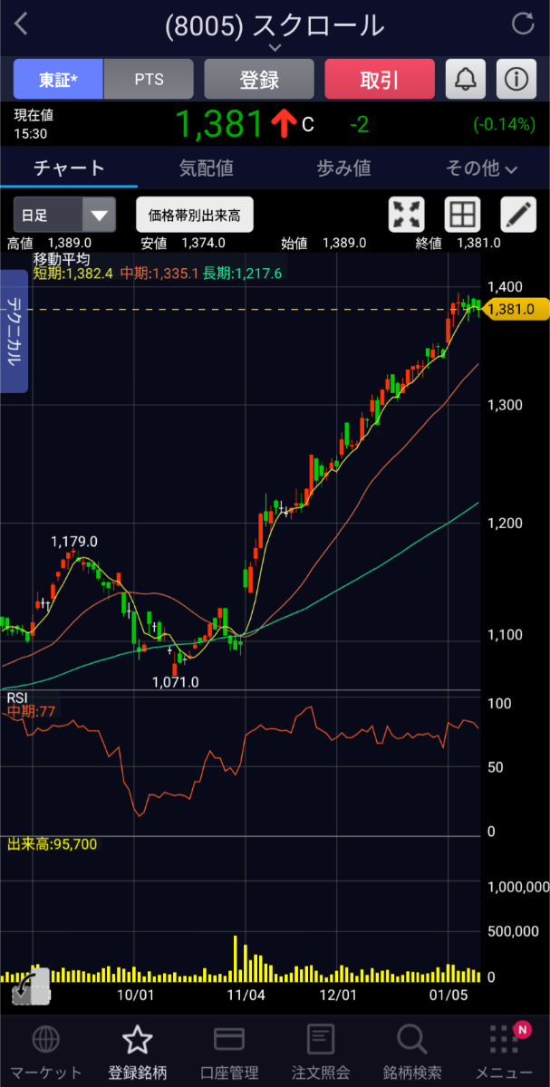Screen dimensions: 550x1087
Task: Open 口座管理 account icon
Action: click(x=229, y=1040)
